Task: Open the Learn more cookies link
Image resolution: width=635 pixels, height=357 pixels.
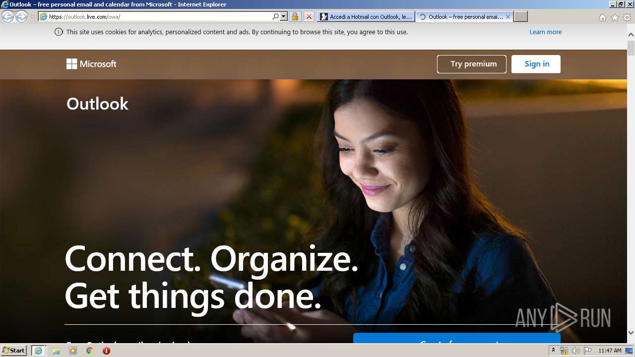Action: point(546,32)
